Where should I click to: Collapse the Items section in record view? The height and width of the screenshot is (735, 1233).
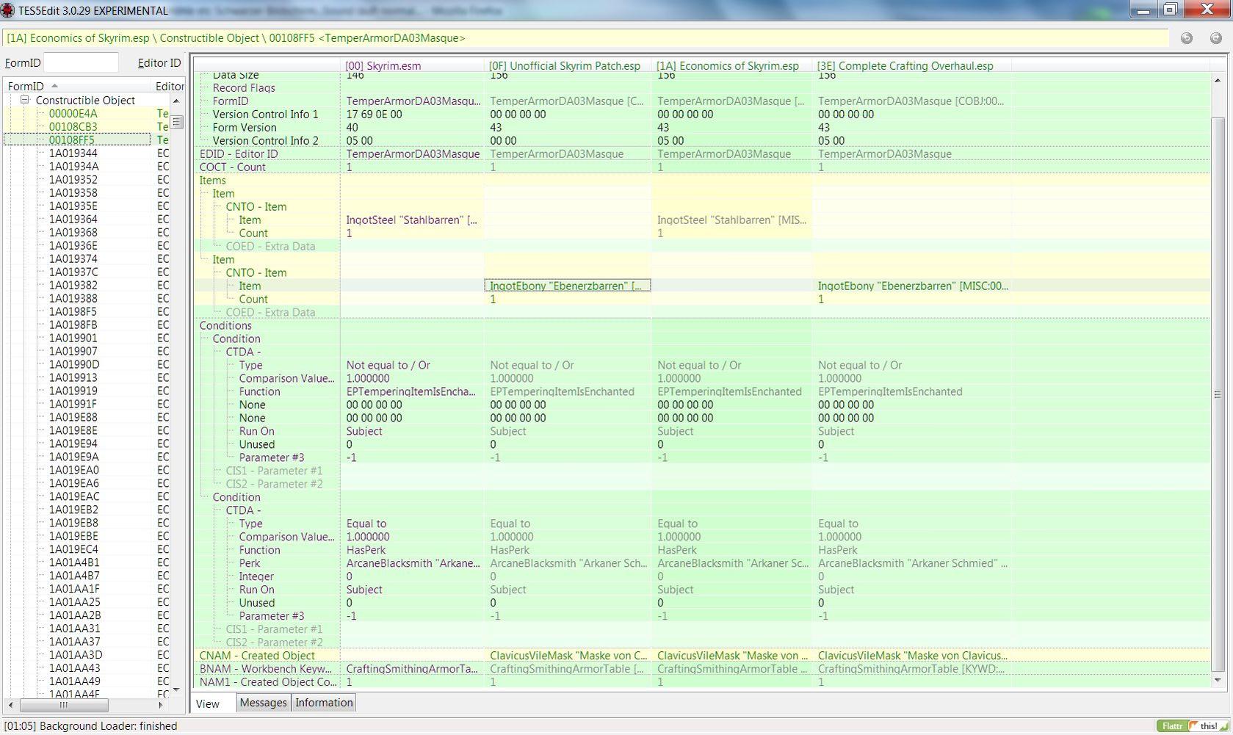(x=212, y=181)
